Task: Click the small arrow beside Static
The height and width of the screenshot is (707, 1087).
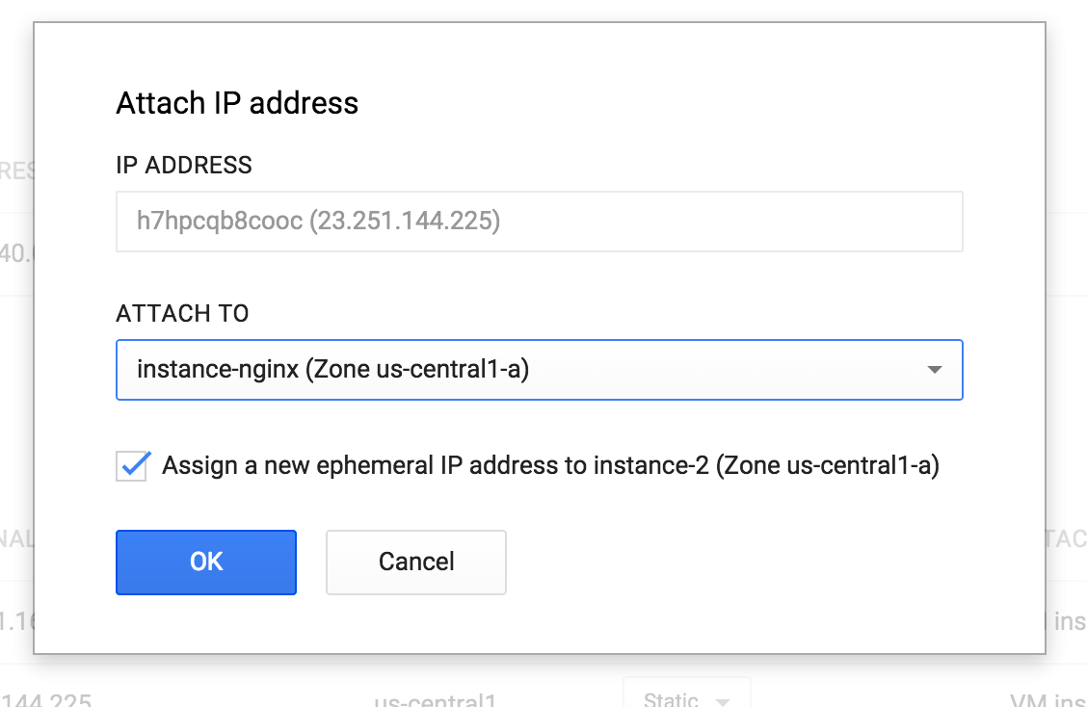Action: coord(723,701)
